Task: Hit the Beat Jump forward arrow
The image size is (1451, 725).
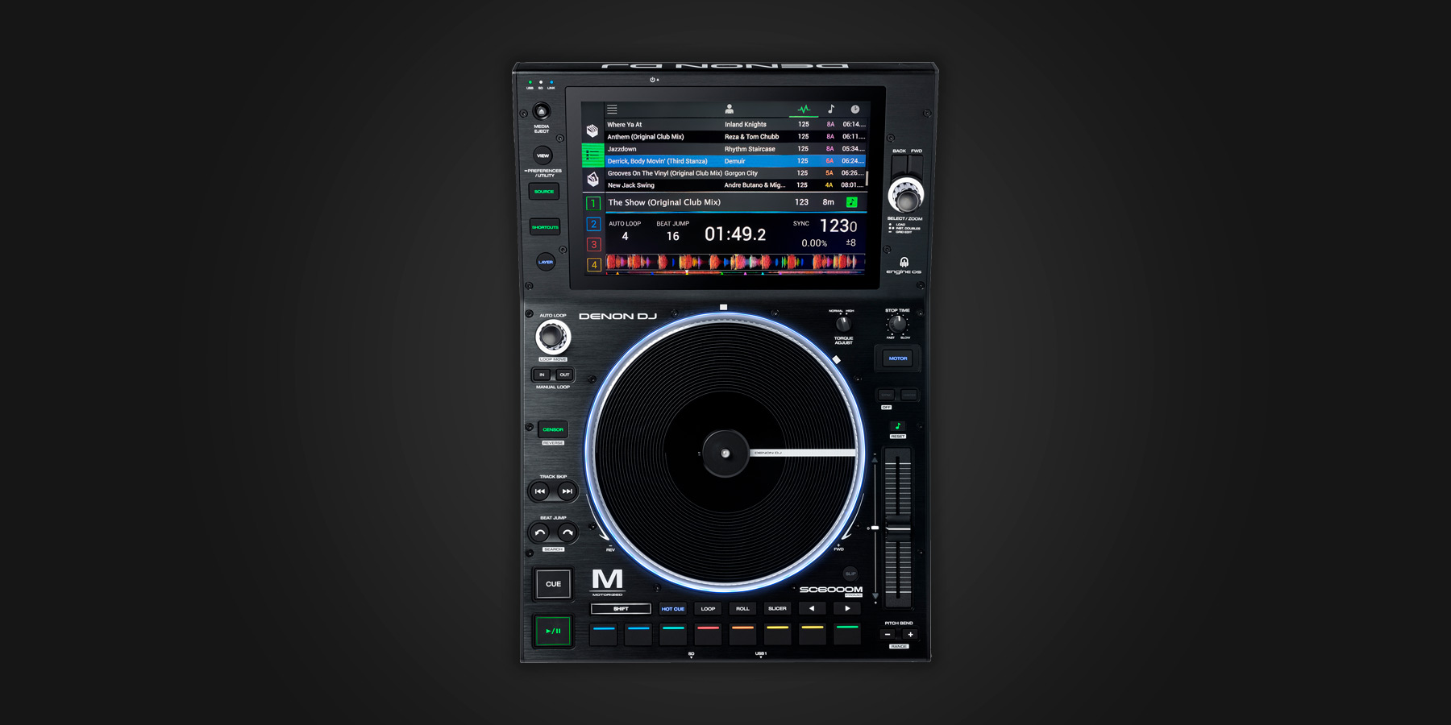Action: (568, 532)
